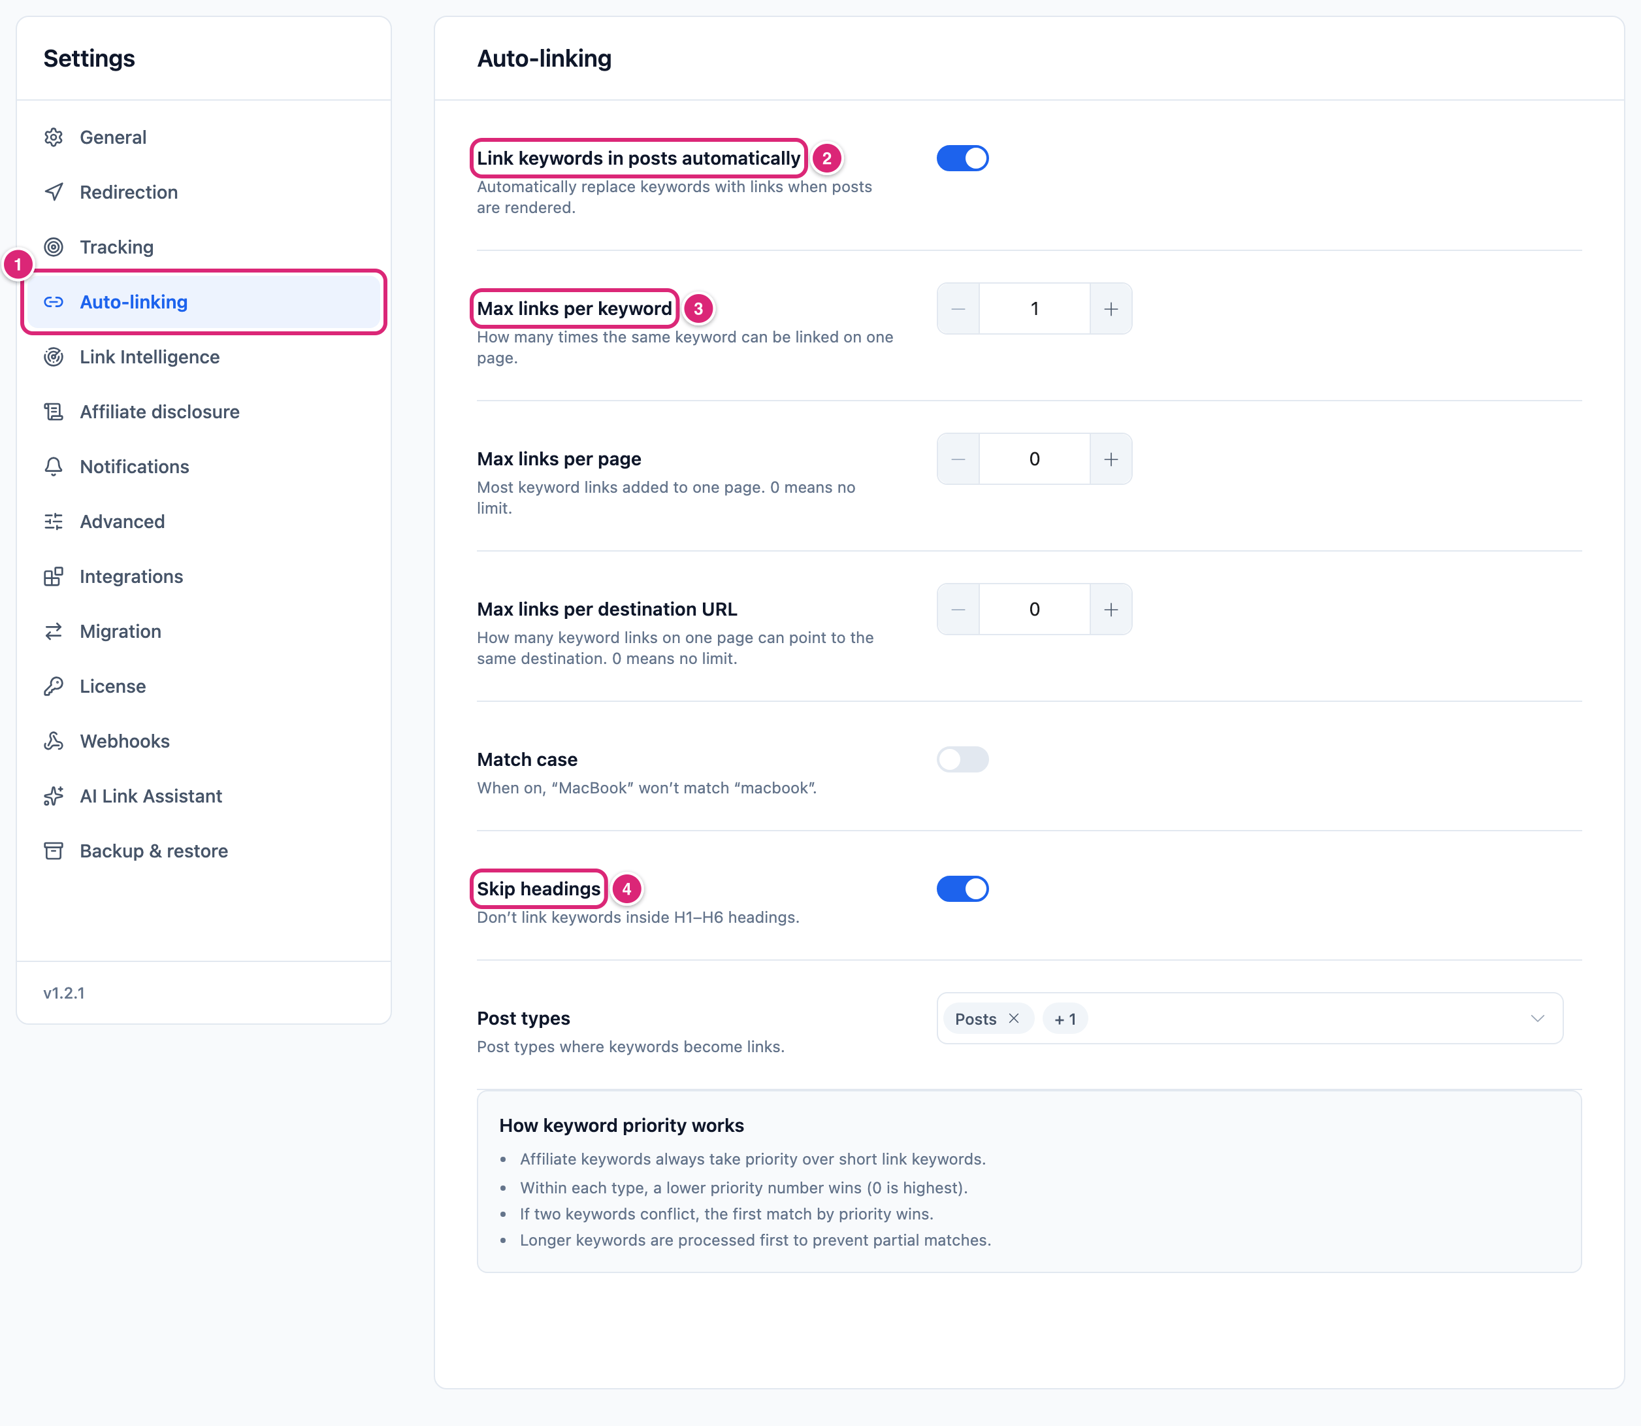The image size is (1641, 1426).
Task: Click the Redirection arrow icon
Action: click(x=54, y=191)
